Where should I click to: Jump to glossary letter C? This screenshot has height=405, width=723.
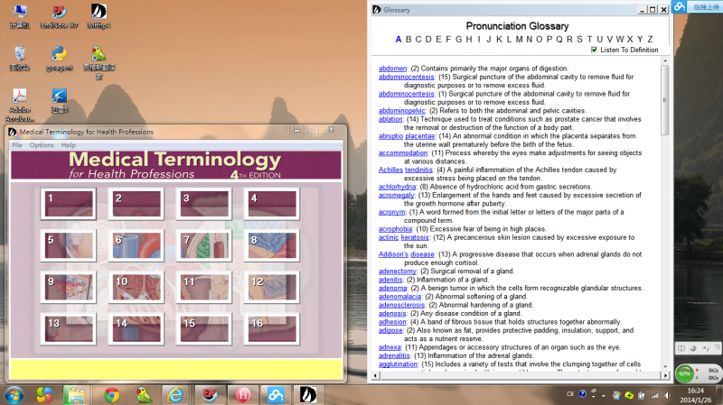click(418, 39)
